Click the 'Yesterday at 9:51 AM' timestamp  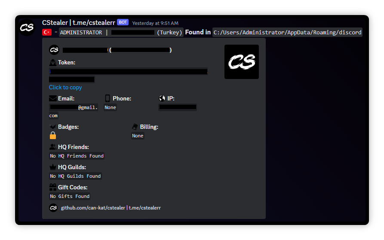point(155,23)
